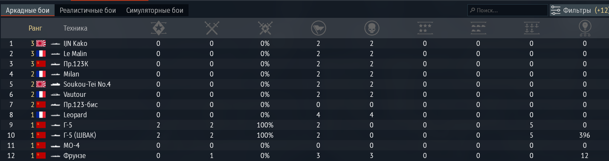Viewport: 609px width, 161px height.
Task: Sort by the Техника column header
Action: click(75, 28)
